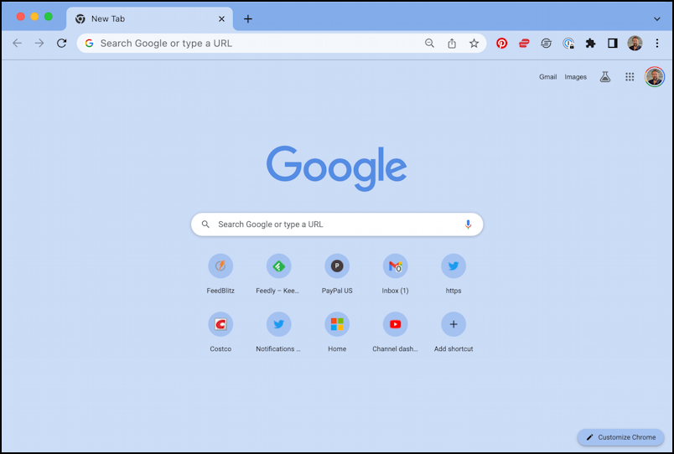Open the PayPal US shortcut
This screenshot has height=454, width=674.
(337, 273)
